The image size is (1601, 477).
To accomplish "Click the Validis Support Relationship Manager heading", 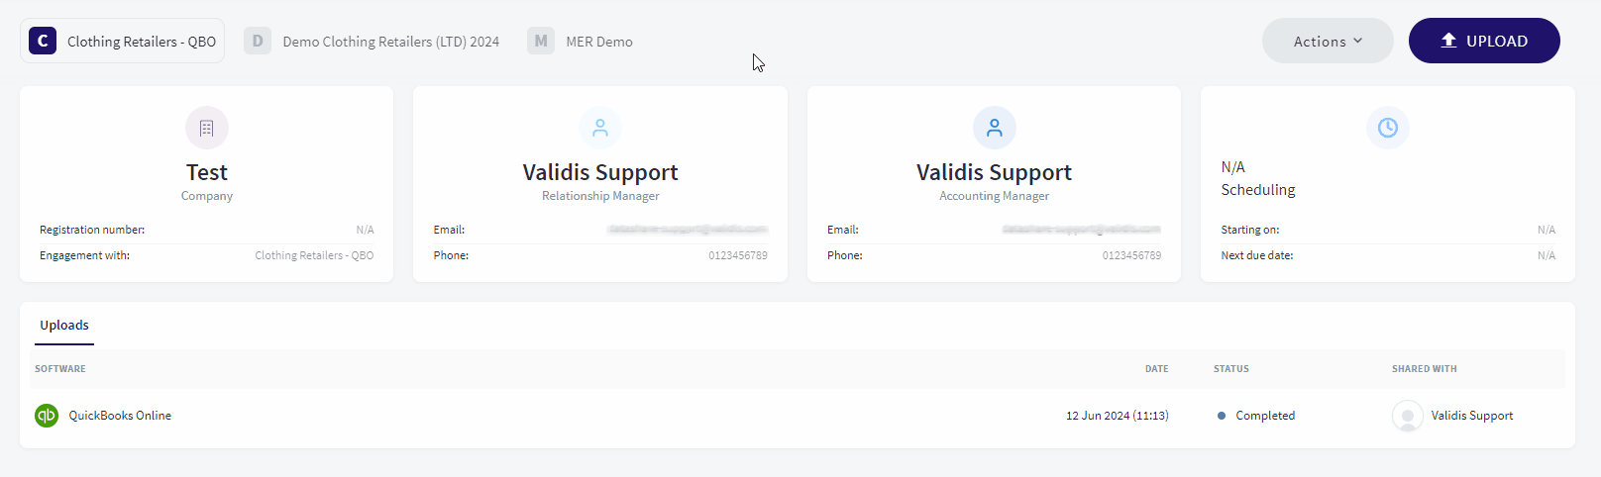I will (600, 172).
